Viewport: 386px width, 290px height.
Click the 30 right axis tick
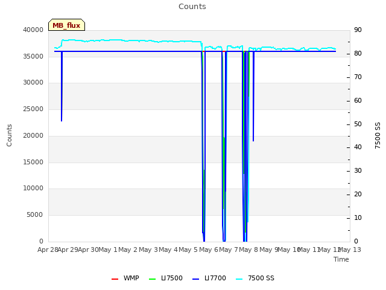coord(358,170)
